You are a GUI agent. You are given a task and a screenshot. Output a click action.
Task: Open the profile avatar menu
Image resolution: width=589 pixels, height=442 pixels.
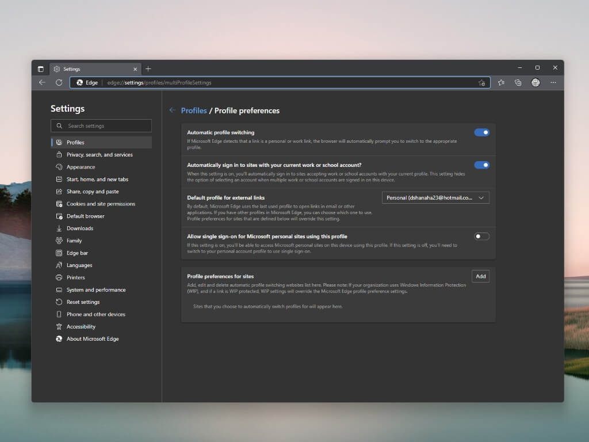[536, 82]
